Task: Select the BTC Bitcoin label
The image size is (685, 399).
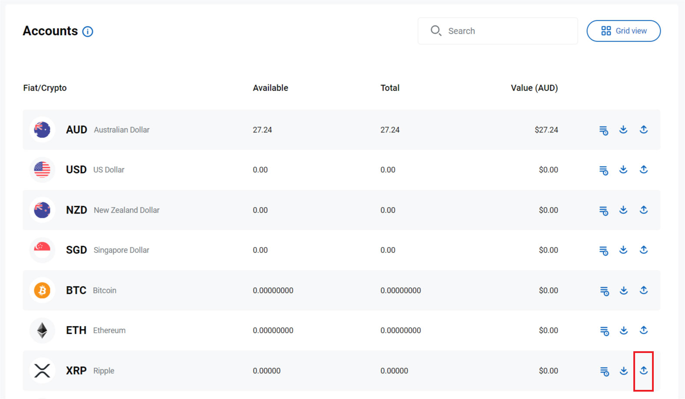Action: point(91,290)
